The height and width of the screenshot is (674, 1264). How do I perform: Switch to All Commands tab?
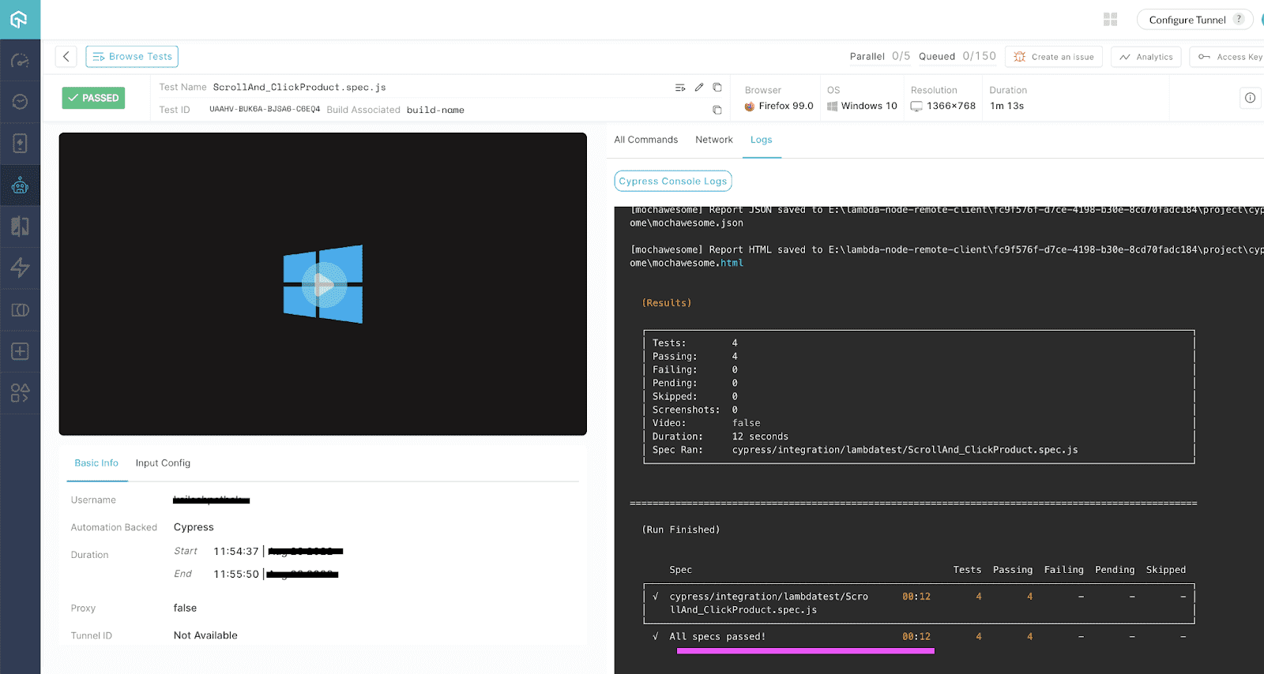point(646,140)
